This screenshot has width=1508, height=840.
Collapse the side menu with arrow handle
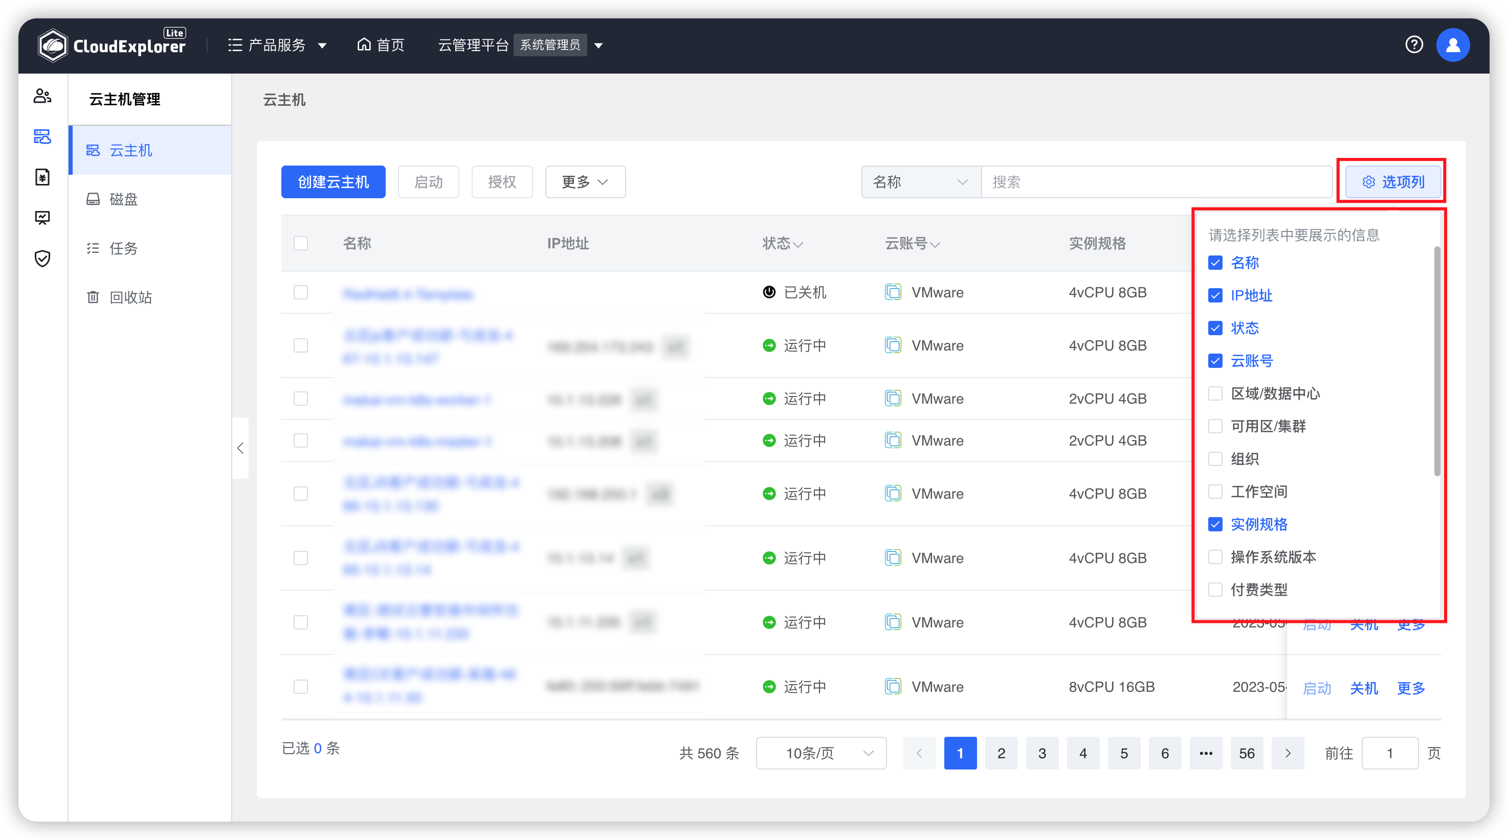(240, 448)
